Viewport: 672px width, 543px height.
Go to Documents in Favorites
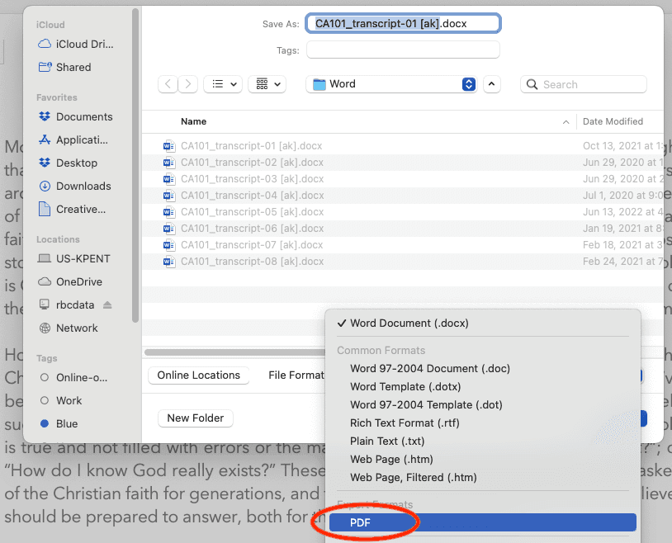tap(76, 116)
